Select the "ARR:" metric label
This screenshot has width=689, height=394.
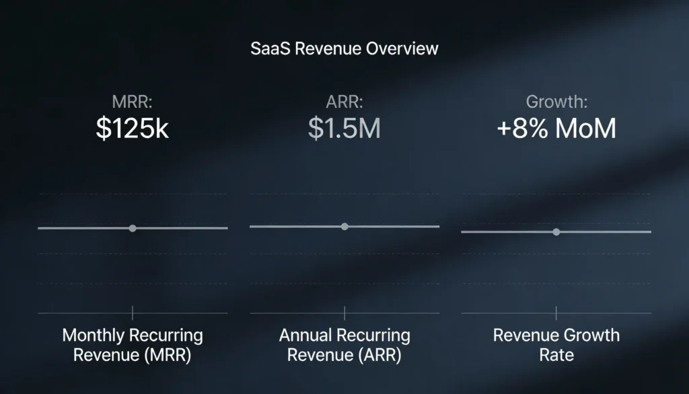tap(344, 103)
